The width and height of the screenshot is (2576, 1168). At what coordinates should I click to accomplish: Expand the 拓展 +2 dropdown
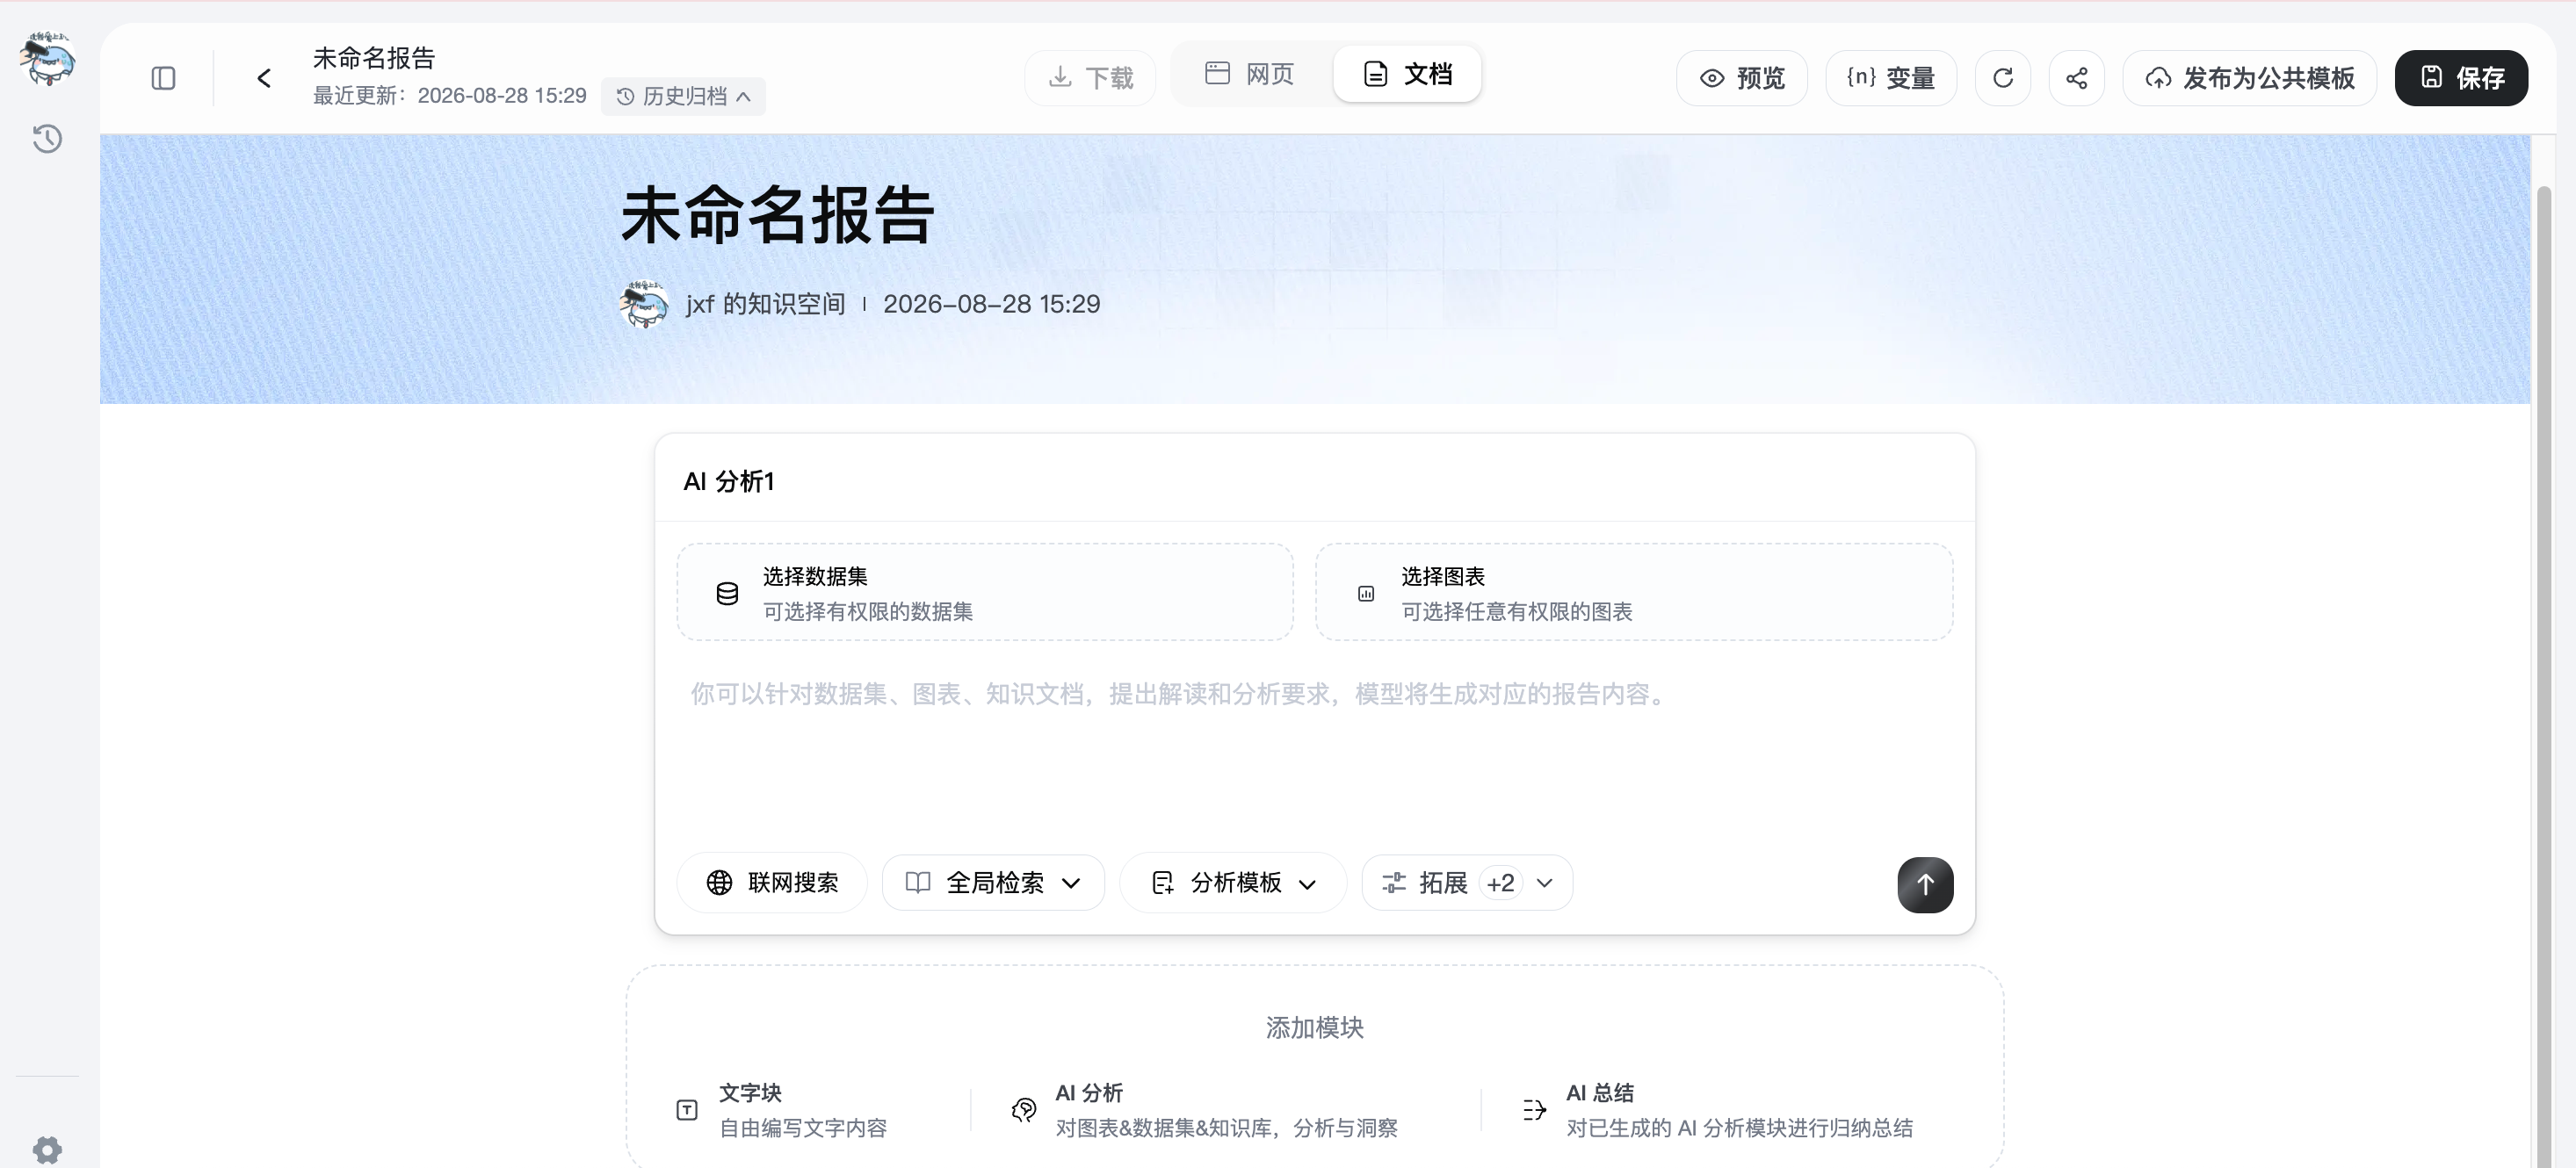point(1467,883)
